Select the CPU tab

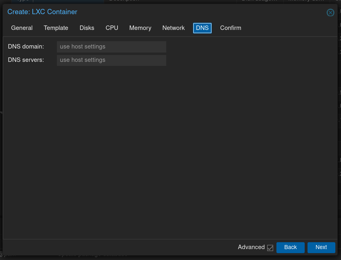coord(112,28)
